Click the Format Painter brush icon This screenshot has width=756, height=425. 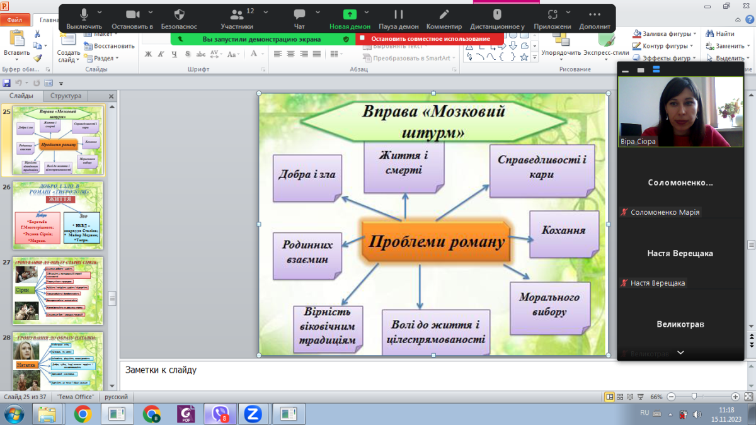coord(38,58)
